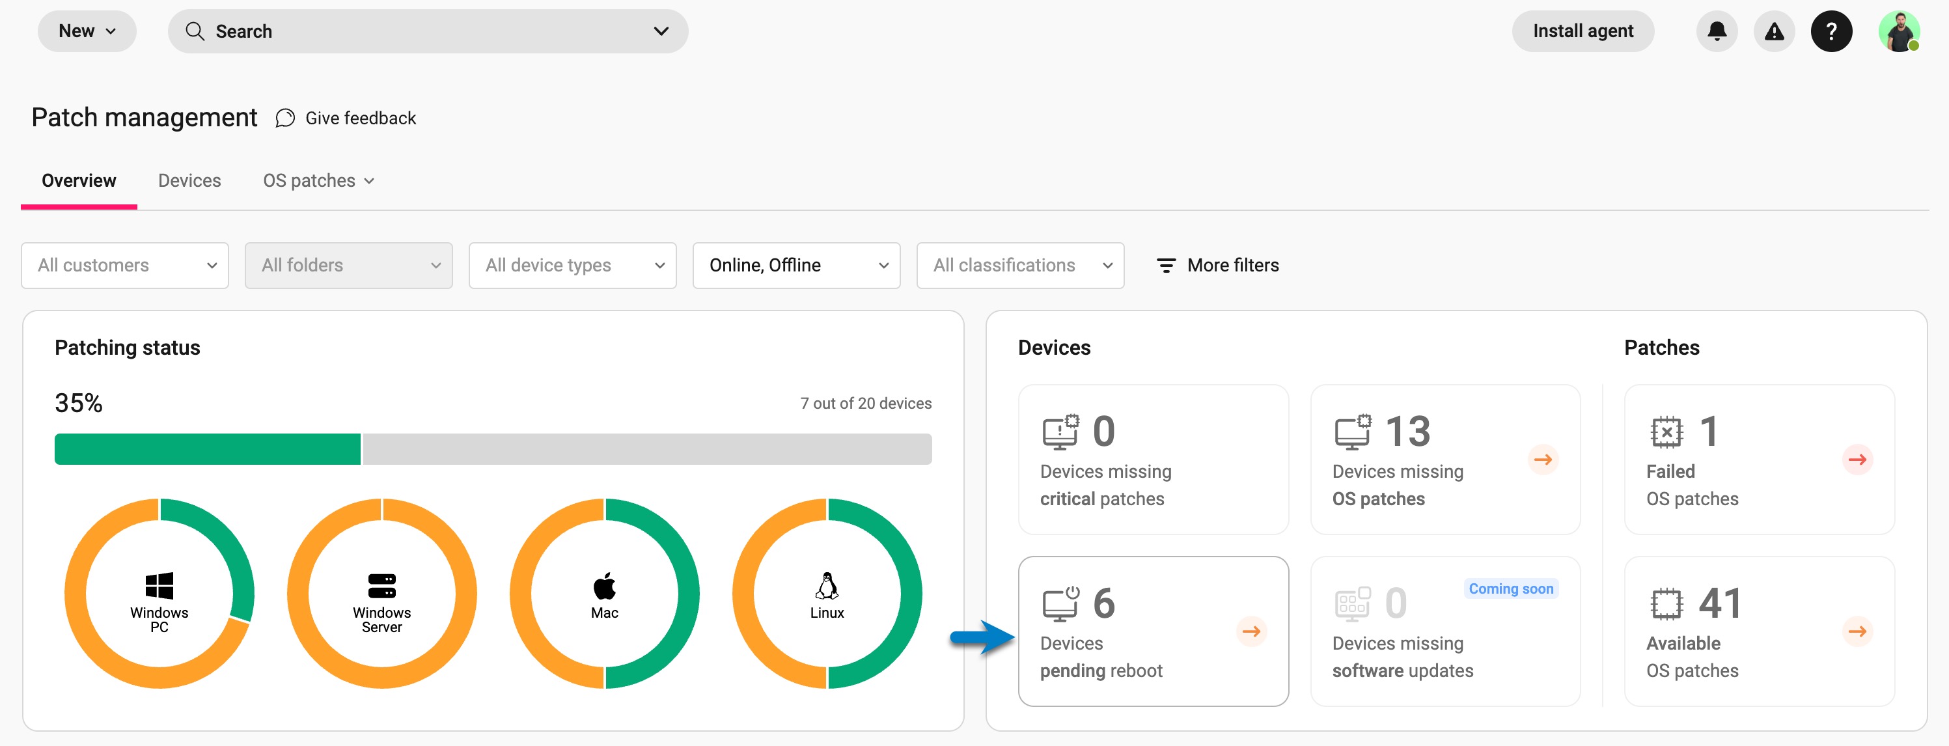1949x746 pixels.
Task: Open the All device types dropdown
Action: click(x=572, y=266)
